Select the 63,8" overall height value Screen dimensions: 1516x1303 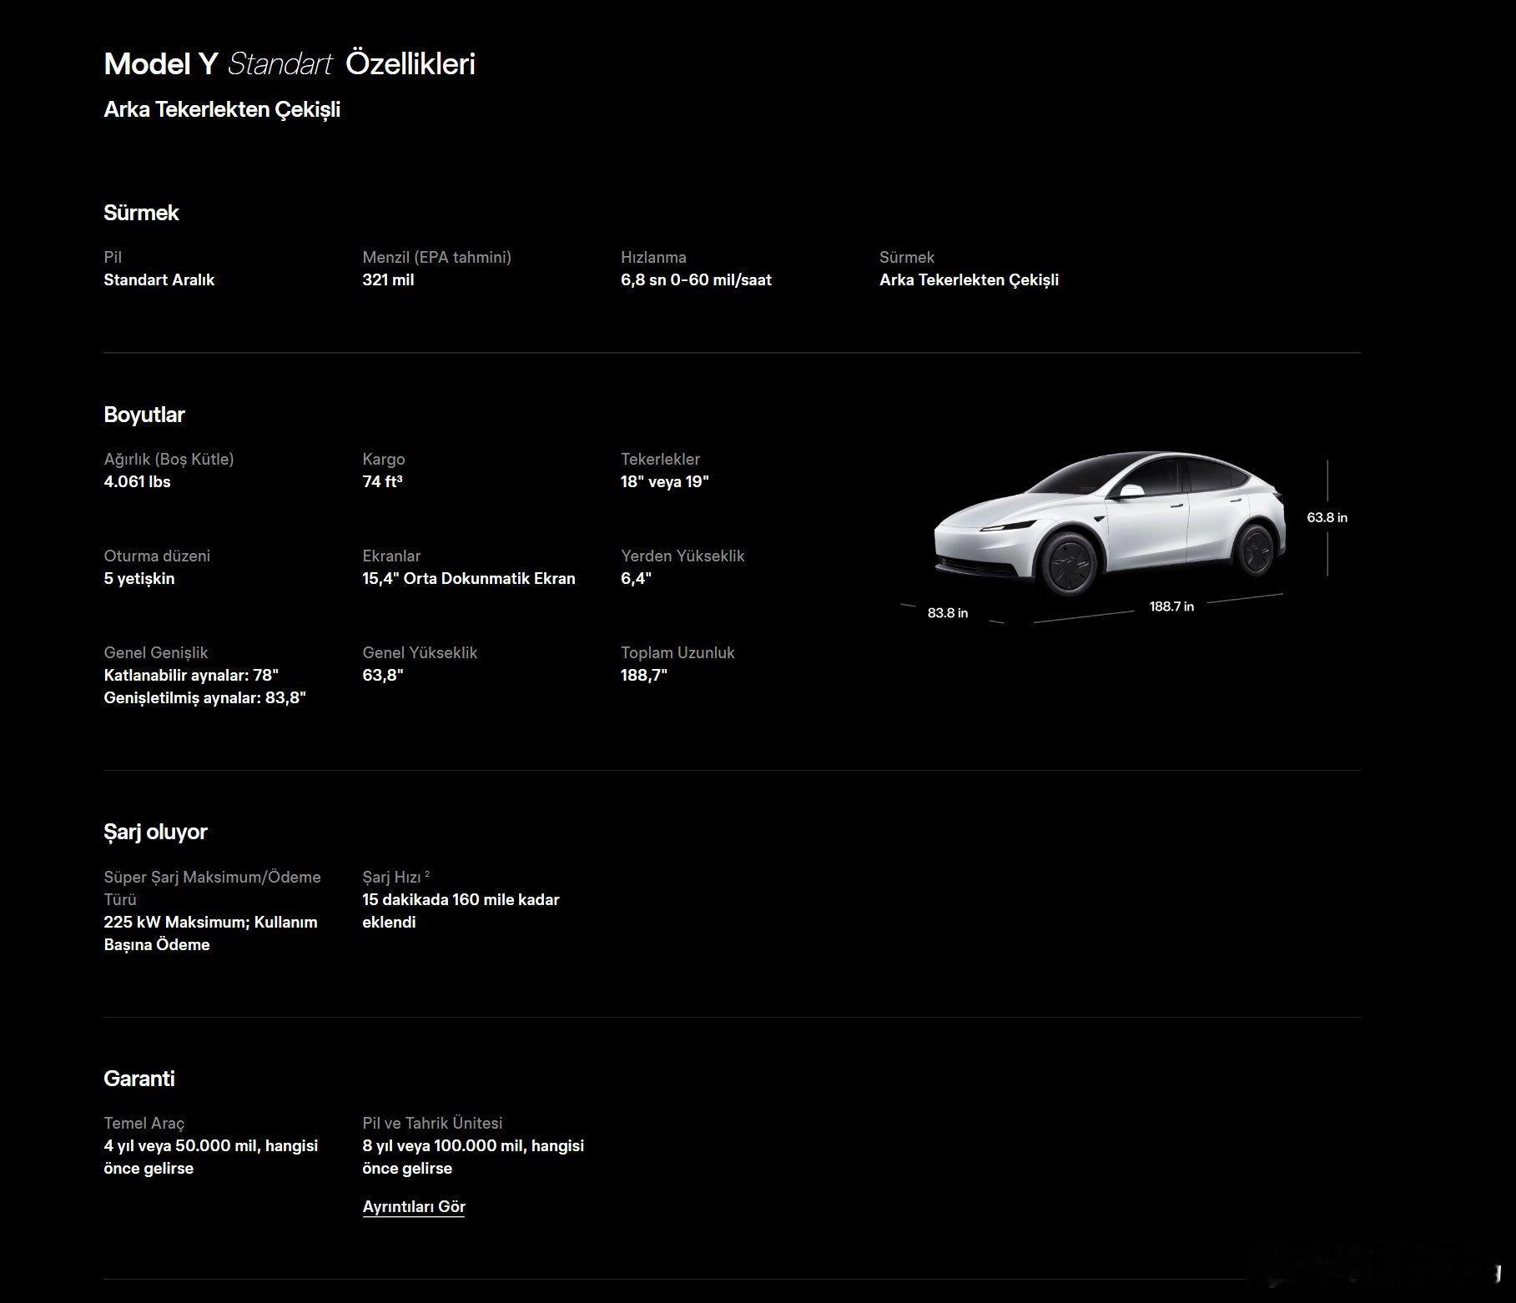point(382,675)
